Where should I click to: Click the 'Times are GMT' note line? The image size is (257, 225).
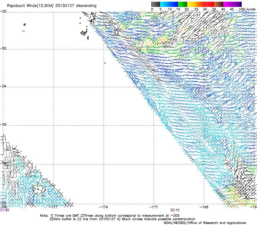click(x=109, y=216)
